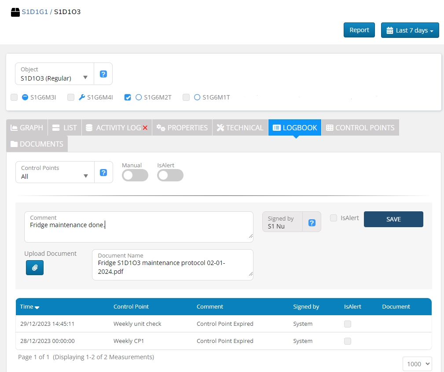Open the Last 7 days range dropdown
Image resolution: width=444 pixels, height=372 pixels.
pyautogui.click(x=410, y=30)
